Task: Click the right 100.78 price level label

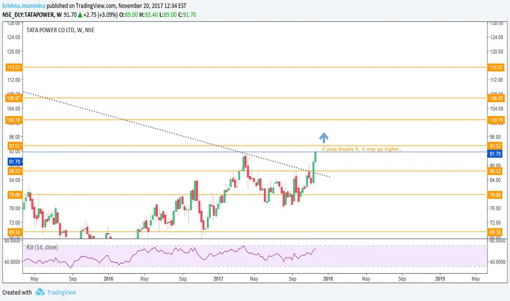Action: tap(496, 120)
